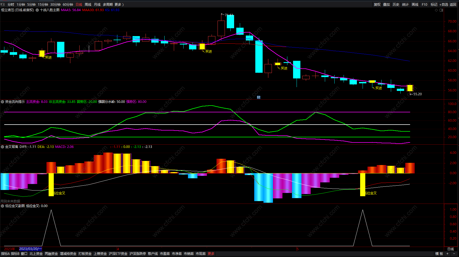Image resolution: width=459 pixels, height=257 pixels.
Task: Click the 财 finance marker on chart
Action: (259, 97)
